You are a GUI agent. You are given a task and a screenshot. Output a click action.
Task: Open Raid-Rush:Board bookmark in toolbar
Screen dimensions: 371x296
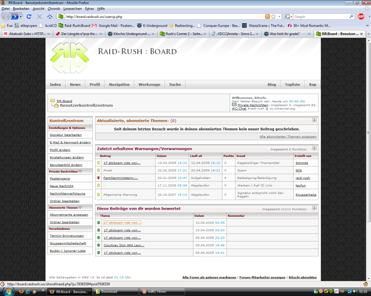(74, 26)
